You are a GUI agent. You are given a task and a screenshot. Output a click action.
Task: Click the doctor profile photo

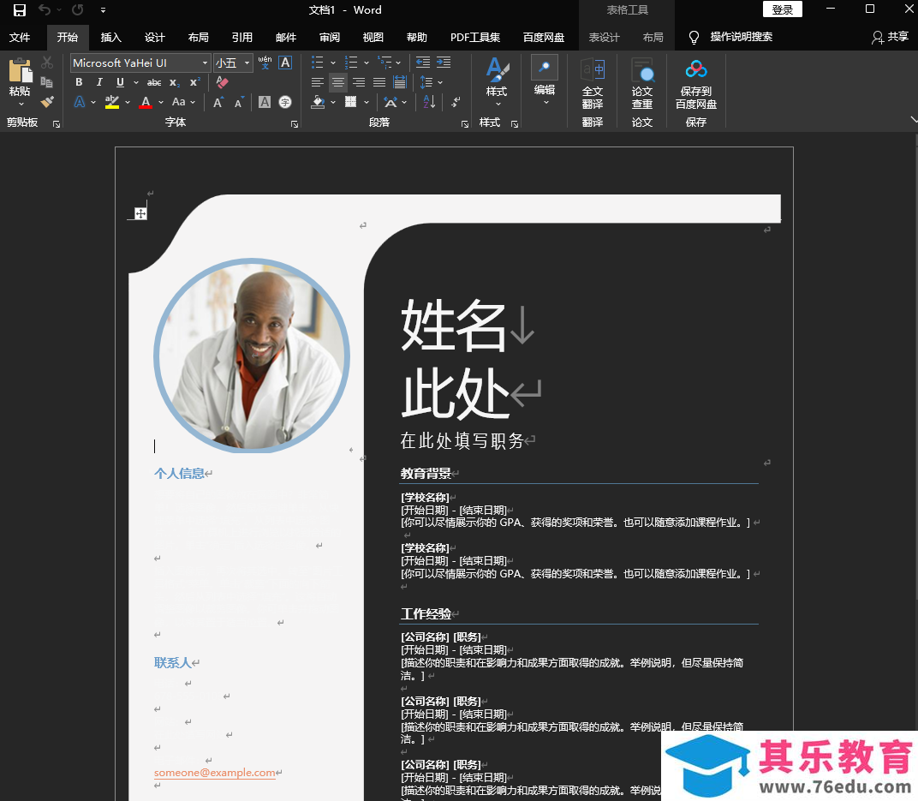coord(252,356)
